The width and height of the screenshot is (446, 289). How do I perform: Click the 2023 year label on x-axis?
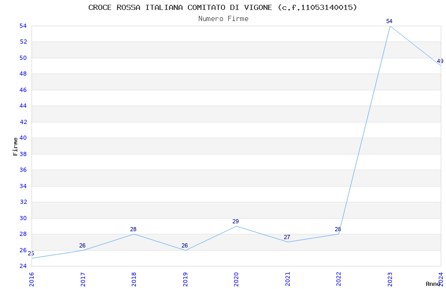[390, 279]
